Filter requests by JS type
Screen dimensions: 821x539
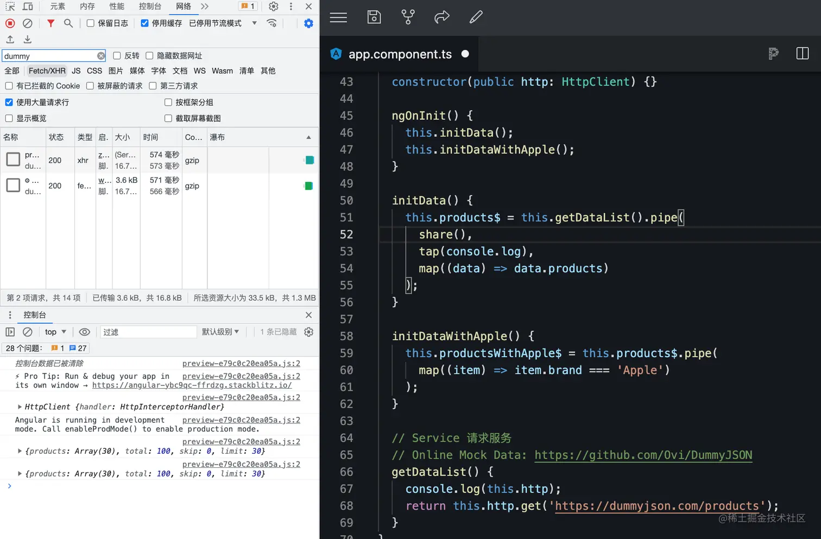[x=76, y=71]
